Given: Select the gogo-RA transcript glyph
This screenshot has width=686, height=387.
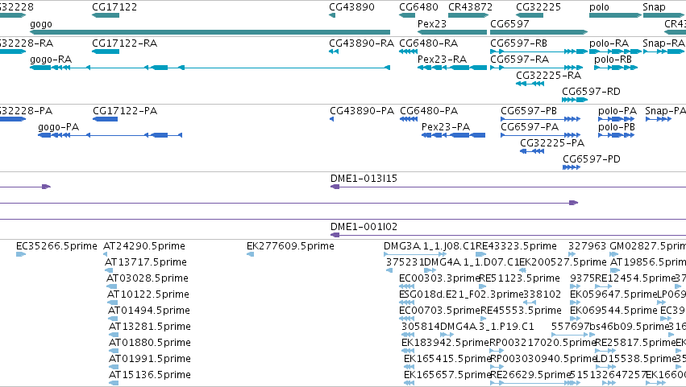Looking at the screenshot, I should [210, 68].
